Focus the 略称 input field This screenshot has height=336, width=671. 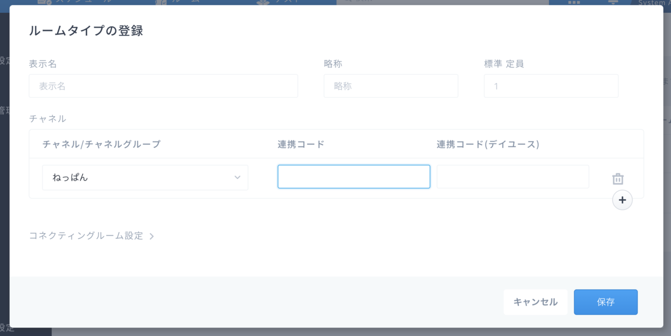pyautogui.click(x=390, y=86)
